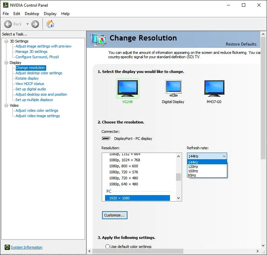267x255 pixels.
Task: Select 1080p, 800 × 600 resolution
Action: tap(123, 166)
